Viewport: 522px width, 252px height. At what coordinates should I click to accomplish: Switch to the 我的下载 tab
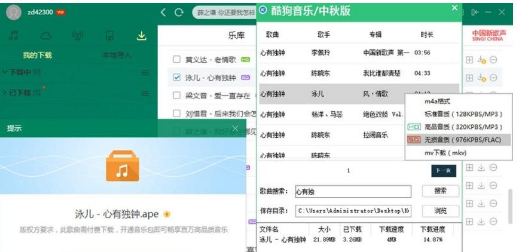click(37, 55)
